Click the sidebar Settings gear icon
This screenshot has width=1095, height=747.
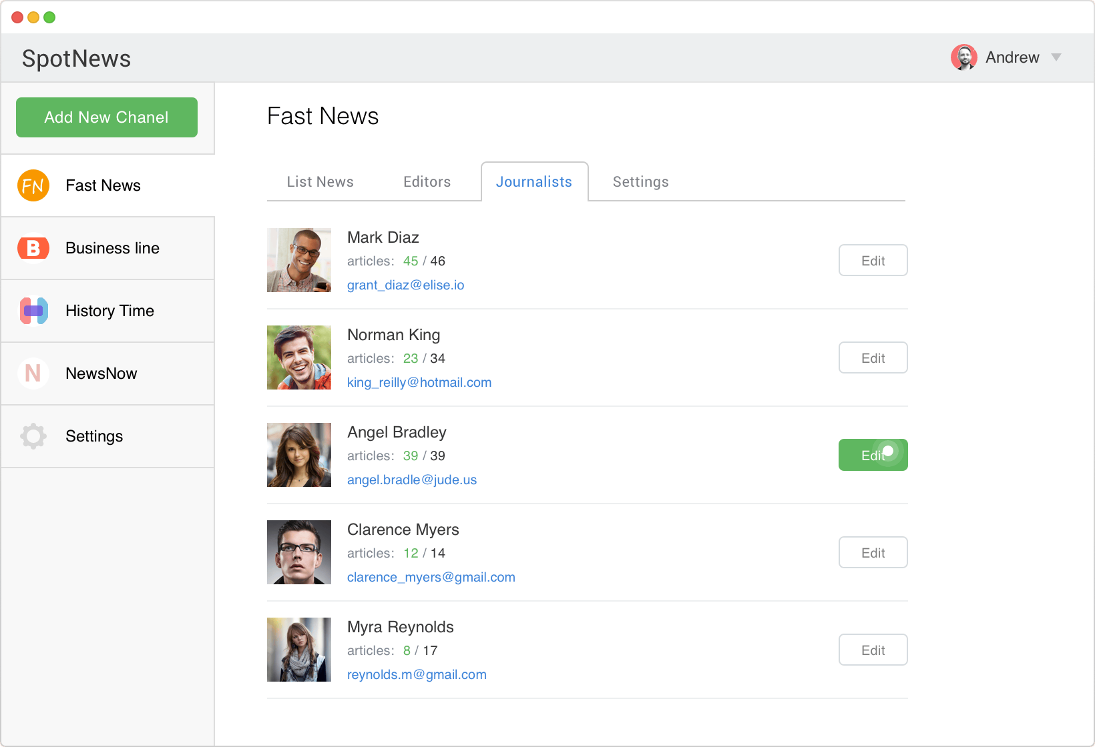point(33,436)
